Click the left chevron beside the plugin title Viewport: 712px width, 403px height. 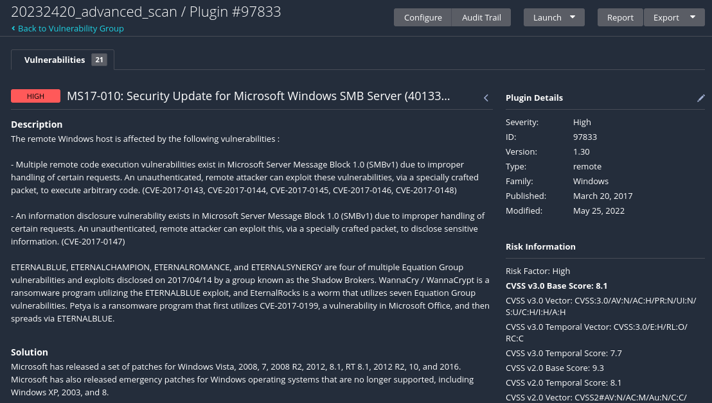(486, 98)
